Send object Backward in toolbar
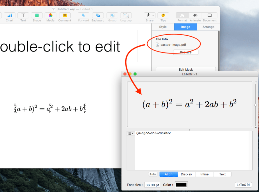This screenshot has width=259, height=192. [98, 15]
